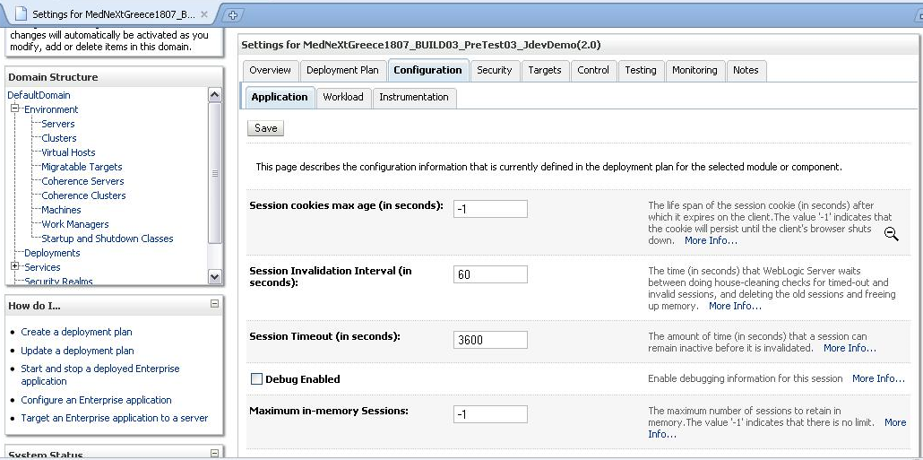Open Virtual Hosts tree item
The image size is (923, 460).
coord(68,152)
